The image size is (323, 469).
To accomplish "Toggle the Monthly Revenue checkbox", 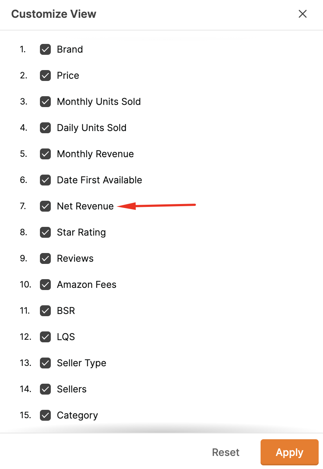I will (45, 154).
